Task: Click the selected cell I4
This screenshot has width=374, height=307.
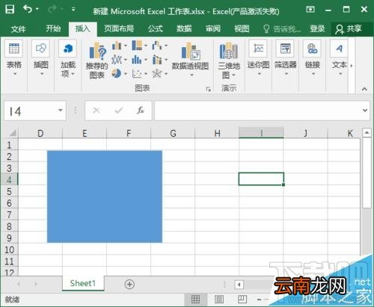Action: click(x=261, y=179)
